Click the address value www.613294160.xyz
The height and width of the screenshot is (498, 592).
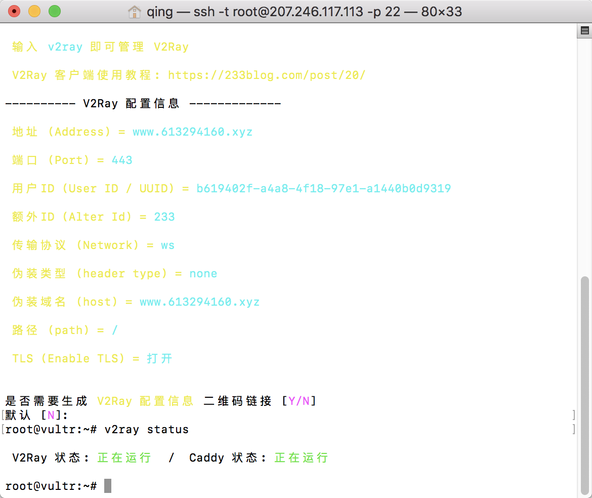point(193,132)
